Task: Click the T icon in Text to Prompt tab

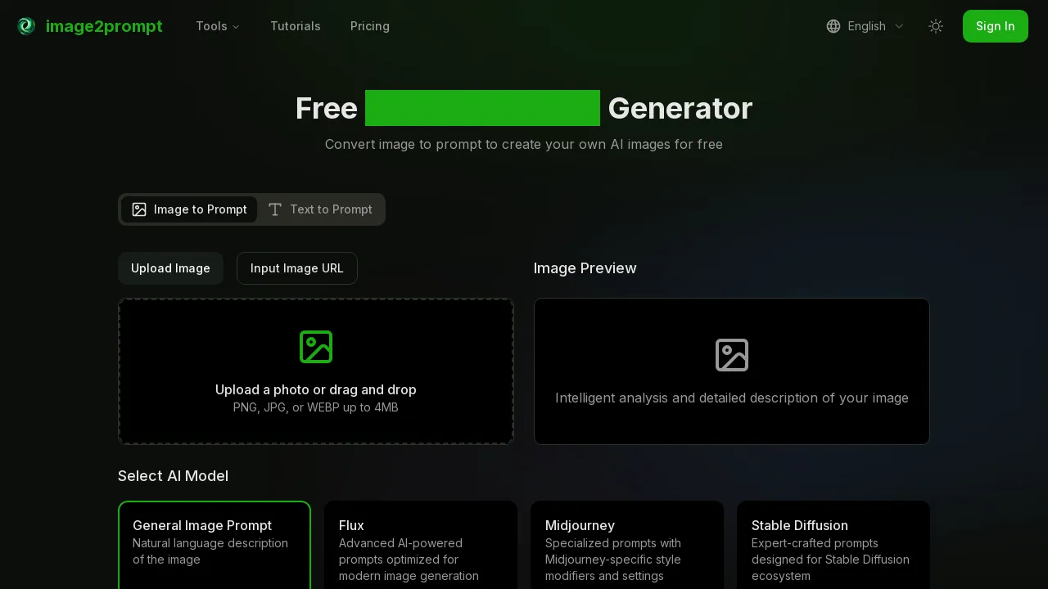Action: point(275,209)
